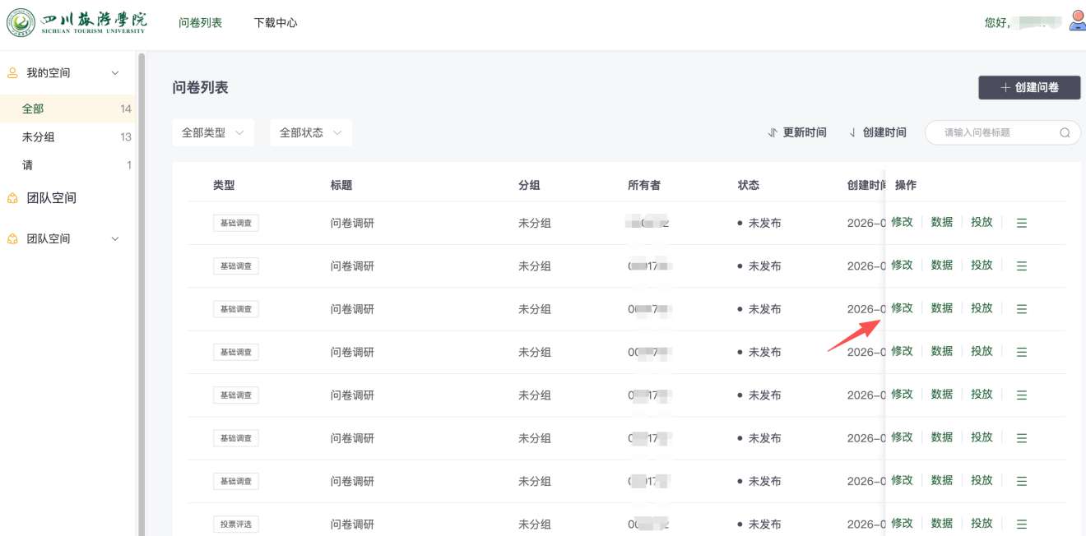Click the 我的空间 person icon

pyautogui.click(x=12, y=73)
